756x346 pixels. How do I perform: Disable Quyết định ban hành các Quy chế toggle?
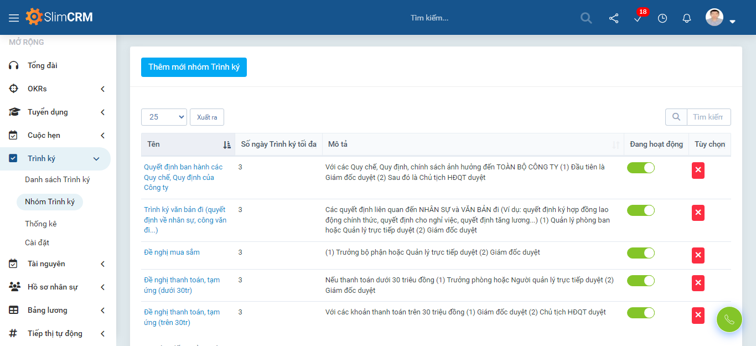(640, 168)
